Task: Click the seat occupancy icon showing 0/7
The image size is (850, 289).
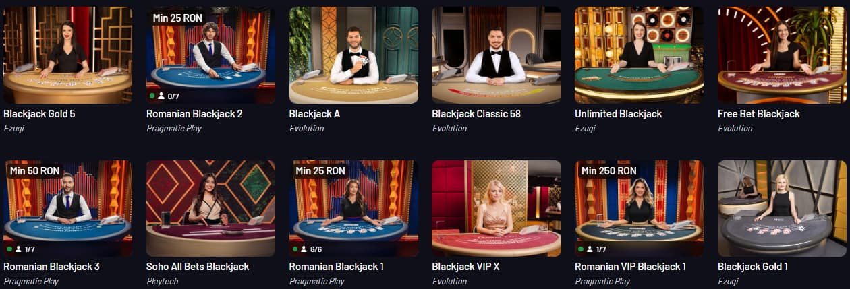Action: click(x=161, y=96)
